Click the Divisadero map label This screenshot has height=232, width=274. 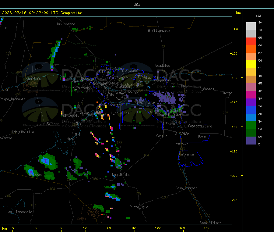pyautogui.click(x=66, y=24)
